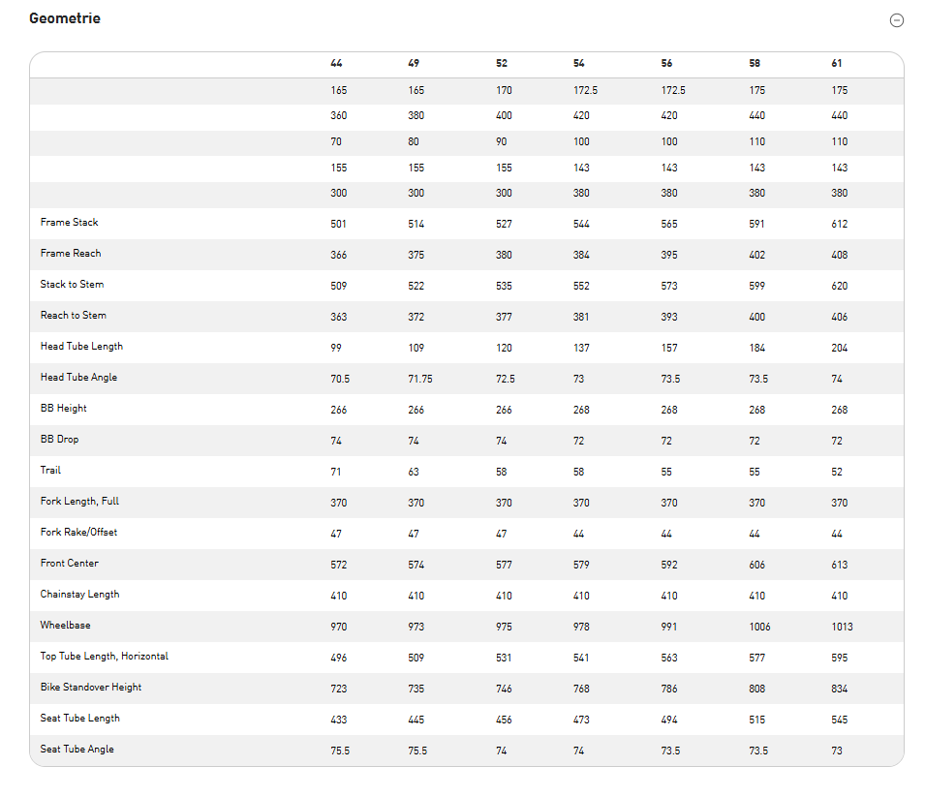925x797 pixels.
Task: Click the Top Tube Length, Horizontal label
Action: click(105, 657)
